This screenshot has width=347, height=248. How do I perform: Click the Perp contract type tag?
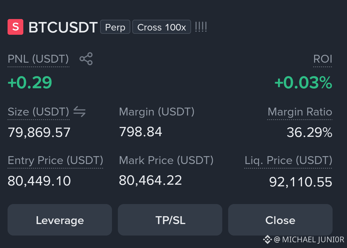(x=115, y=27)
